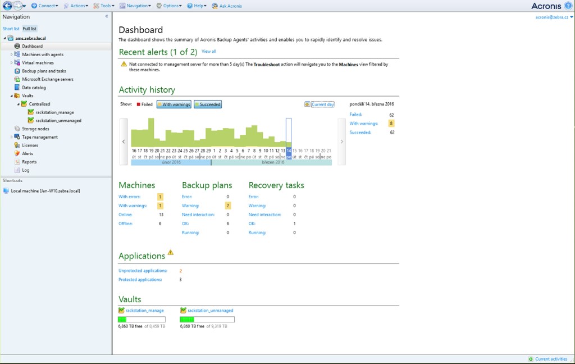The image size is (575, 364).
Task: Click the Backup plans and tasks icon
Action: pyautogui.click(x=17, y=71)
